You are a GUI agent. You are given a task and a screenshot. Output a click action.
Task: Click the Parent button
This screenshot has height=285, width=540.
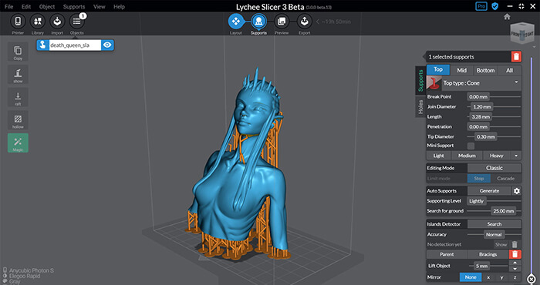pos(447,254)
